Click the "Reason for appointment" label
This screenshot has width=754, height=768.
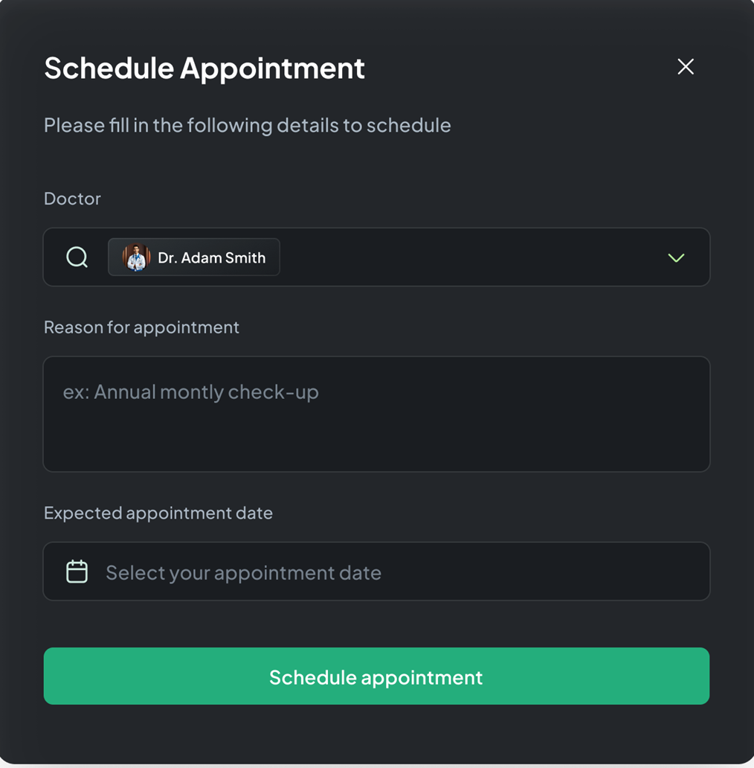(x=141, y=327)
